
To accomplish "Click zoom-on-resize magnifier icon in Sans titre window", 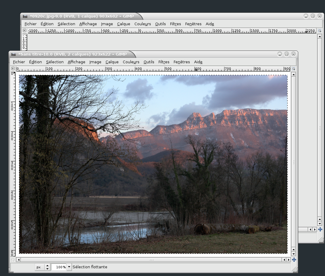I will pyautogui.click(x=293, y=69).
